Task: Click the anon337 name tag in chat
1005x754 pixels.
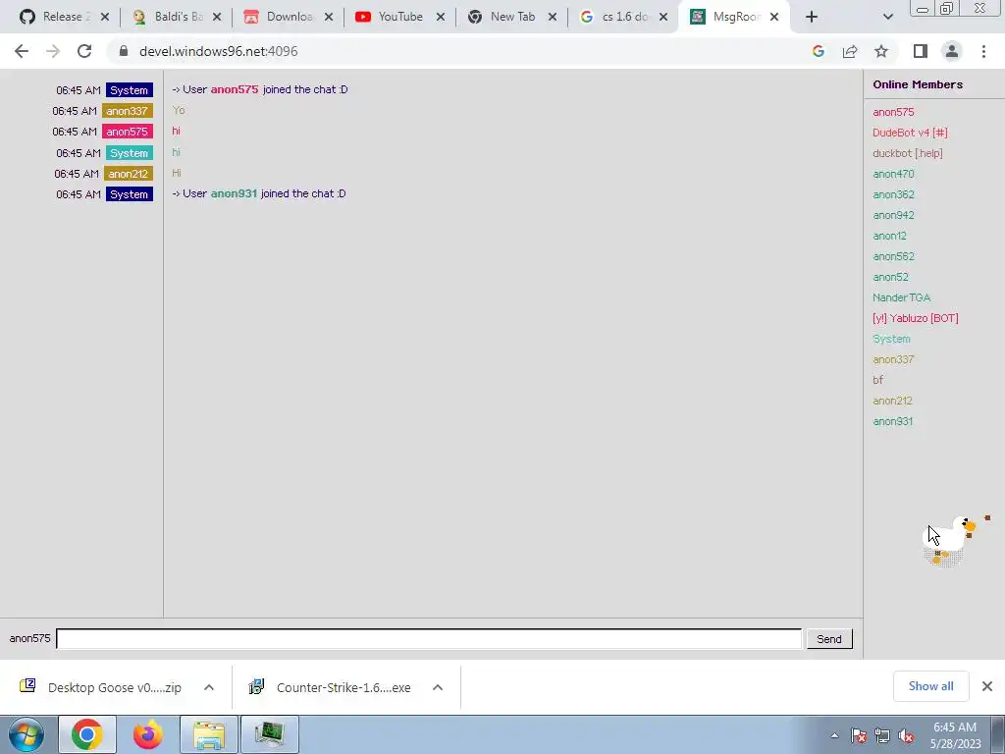Action: 127,111
